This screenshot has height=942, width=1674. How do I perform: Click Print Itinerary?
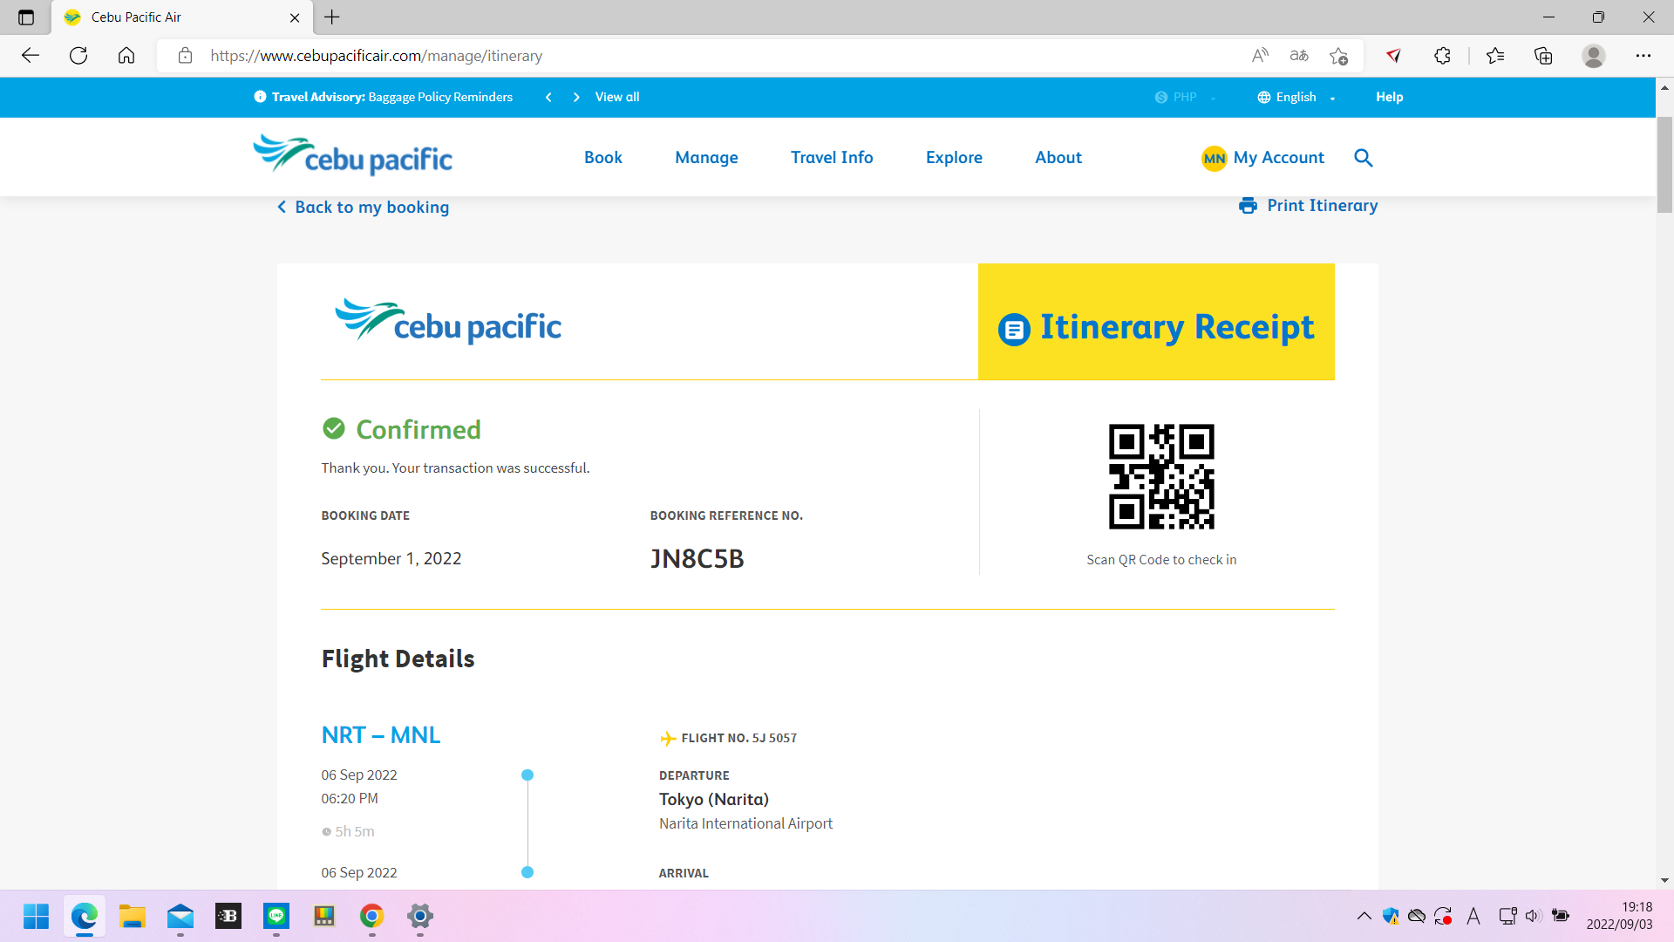click(x=1309, y=206)
